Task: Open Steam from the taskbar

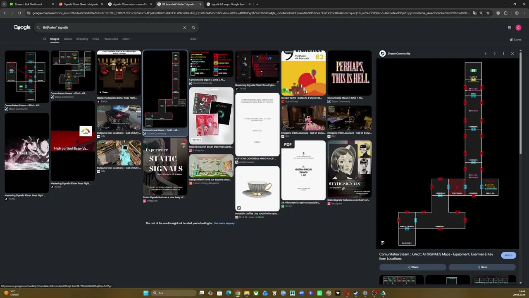Action: 356,293
